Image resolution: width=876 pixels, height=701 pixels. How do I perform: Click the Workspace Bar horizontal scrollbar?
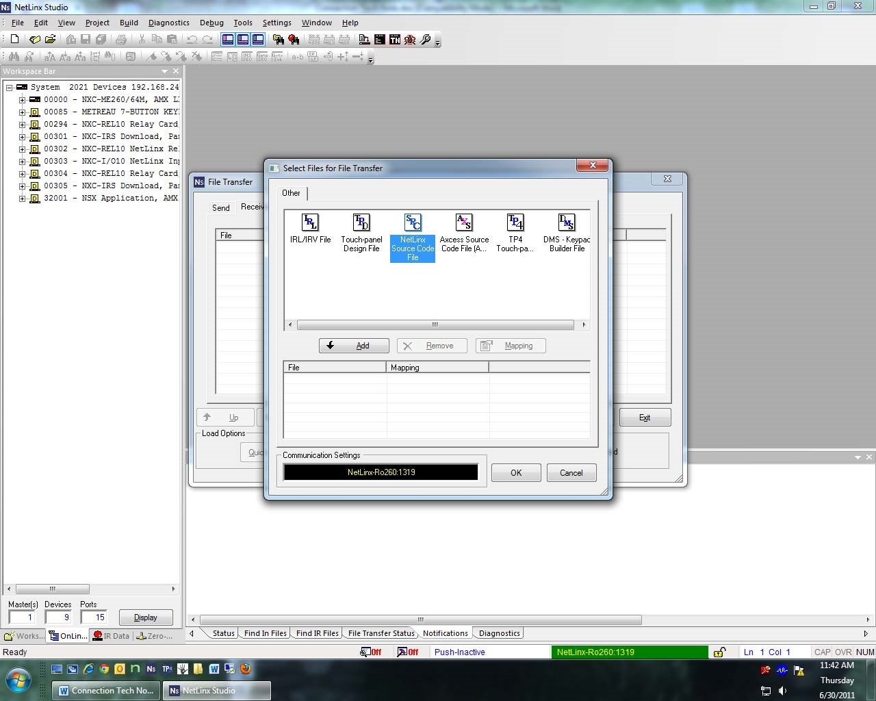click(90, 589)
